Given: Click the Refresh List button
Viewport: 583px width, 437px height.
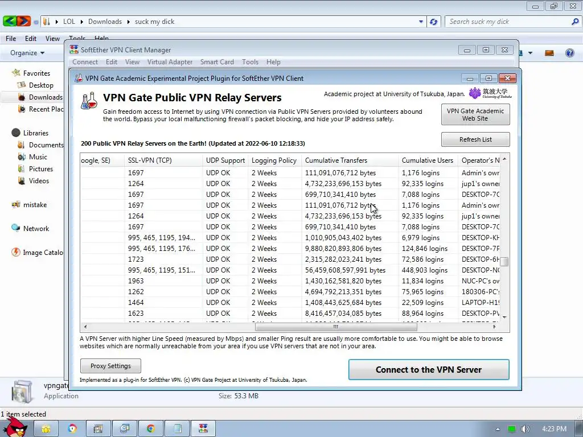Looking at the screenshot, I should [x=475, y=139].
